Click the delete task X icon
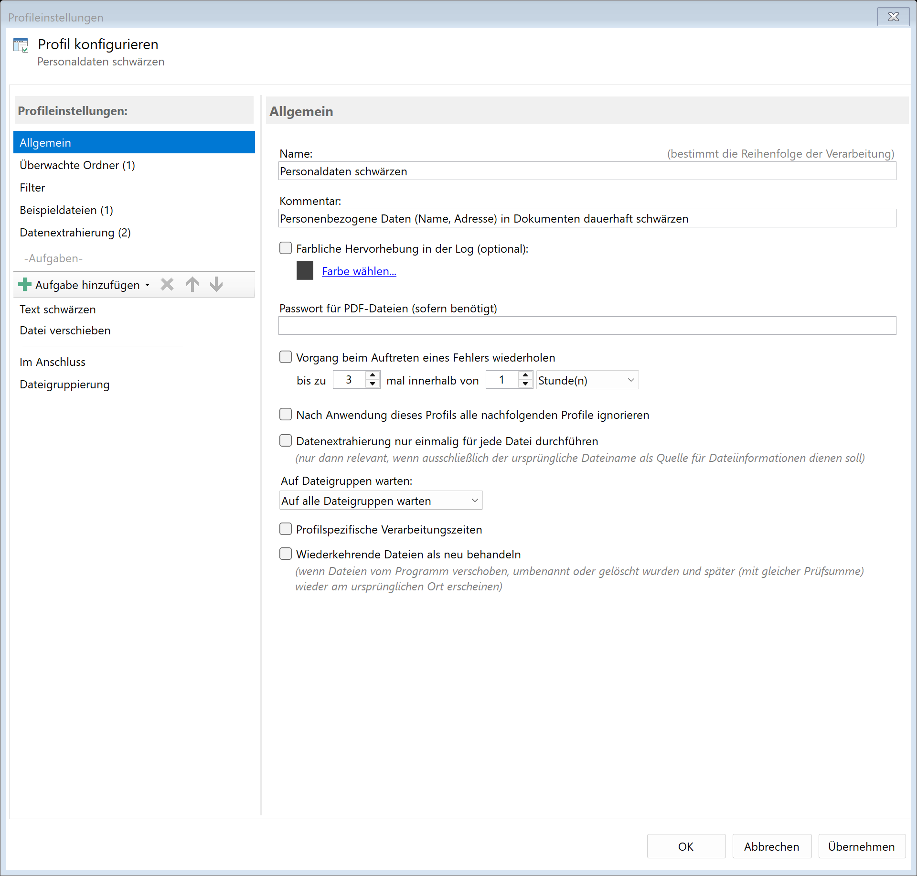Screen dimensions: 917x876 click(167, 285)
